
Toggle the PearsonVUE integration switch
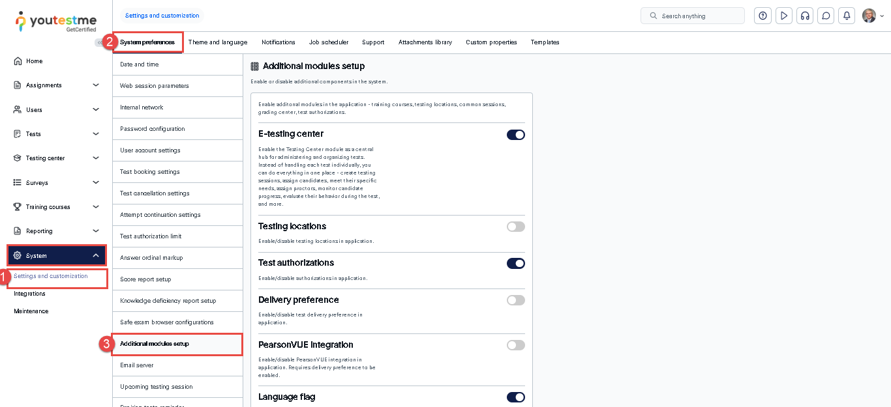coord(515,345)
